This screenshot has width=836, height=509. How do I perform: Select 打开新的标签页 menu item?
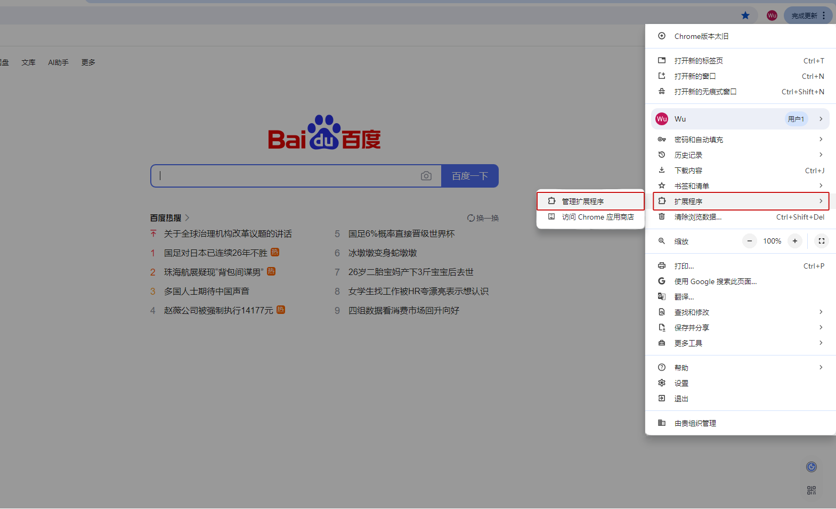click(741, 61)
